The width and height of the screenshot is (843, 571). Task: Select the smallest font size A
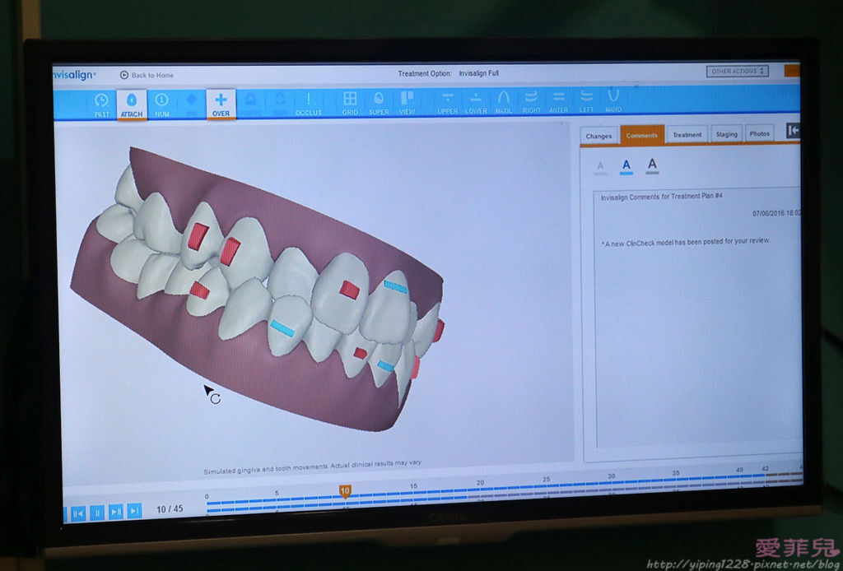coord(600,167)
